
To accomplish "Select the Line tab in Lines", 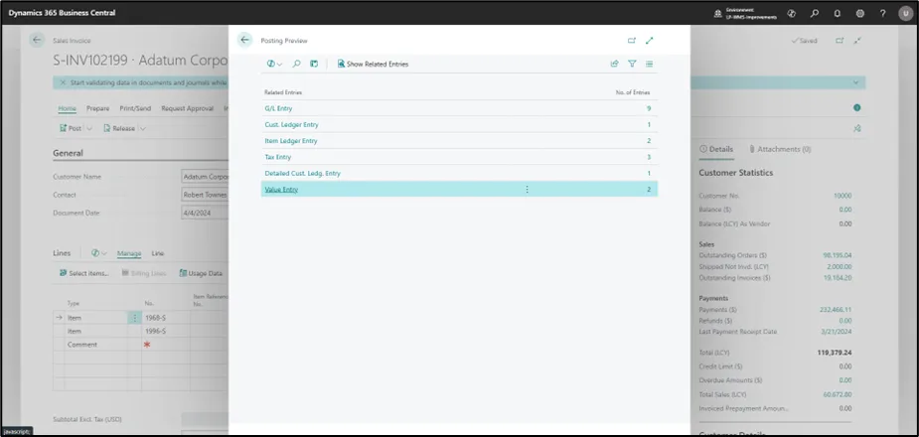I will (158, 253).
